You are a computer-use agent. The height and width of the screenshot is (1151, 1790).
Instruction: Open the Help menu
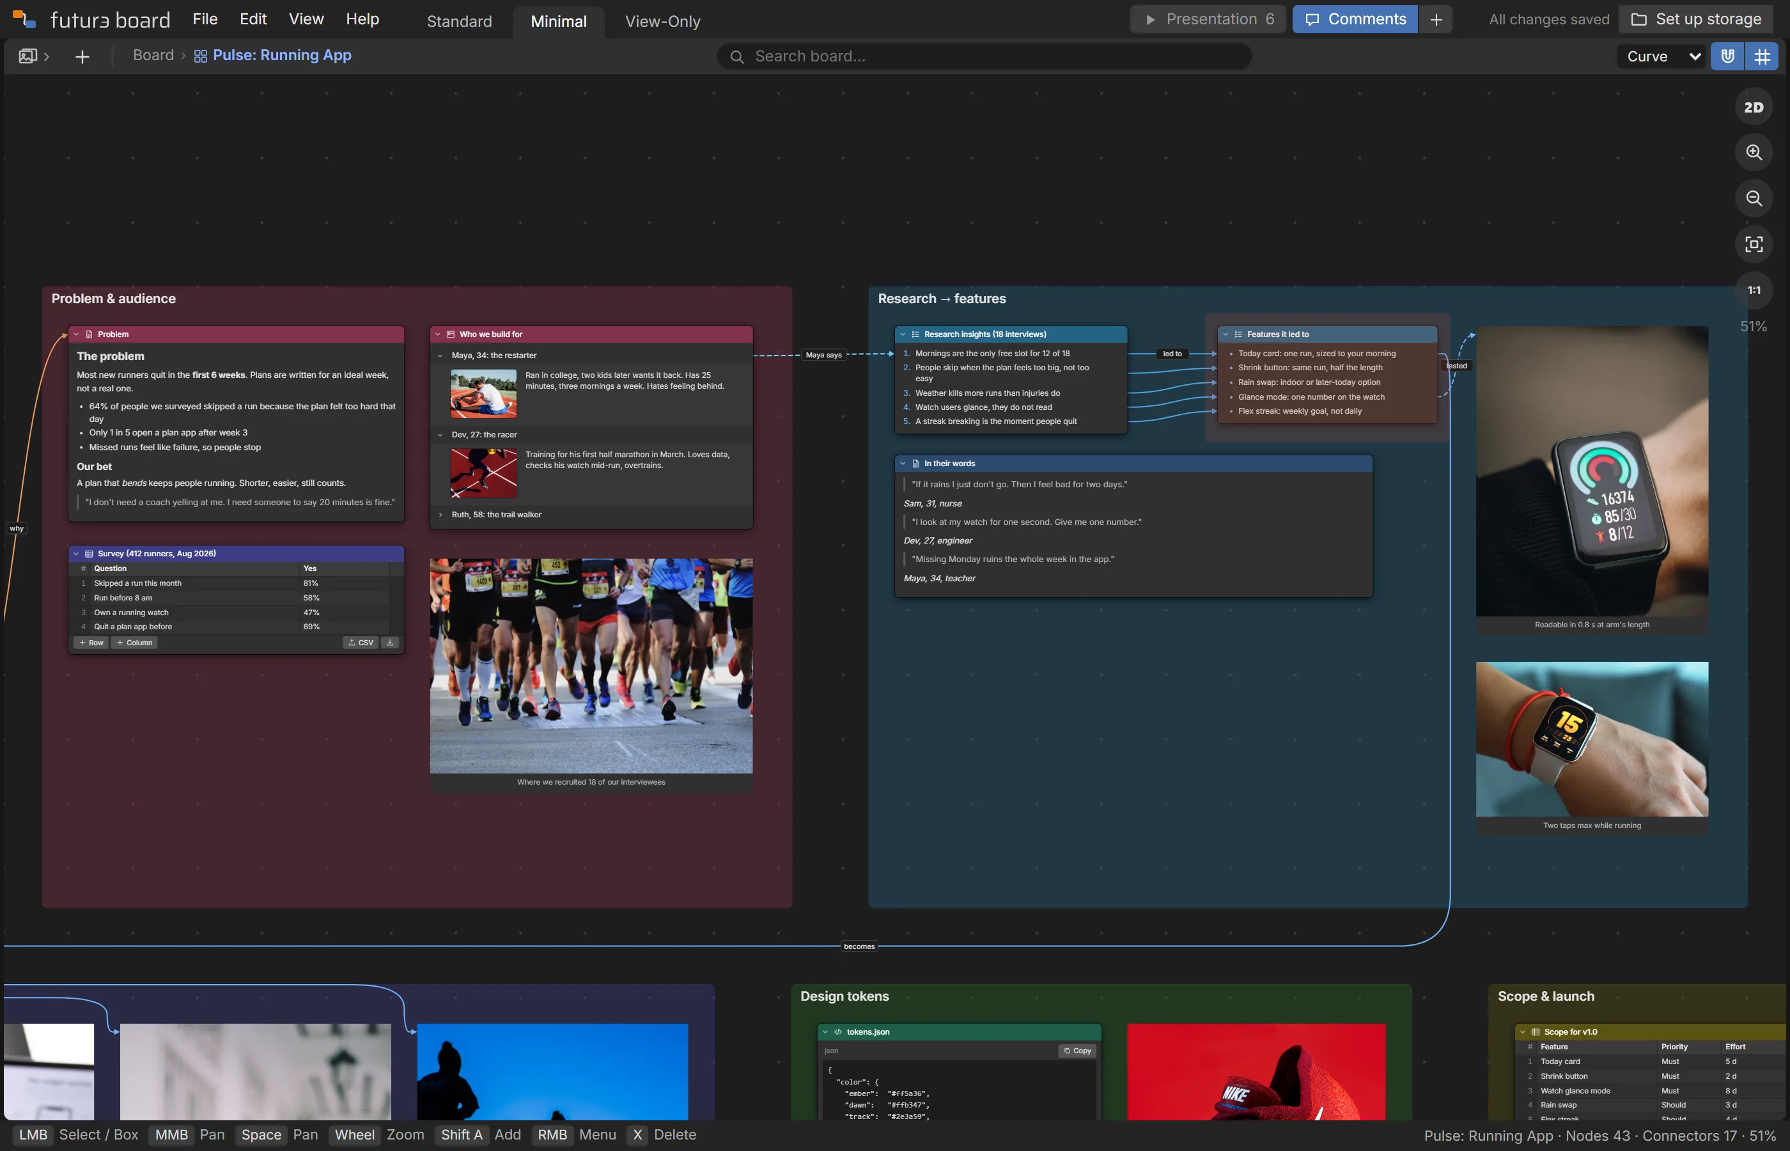pyautogui.click(x=362, y=19)
